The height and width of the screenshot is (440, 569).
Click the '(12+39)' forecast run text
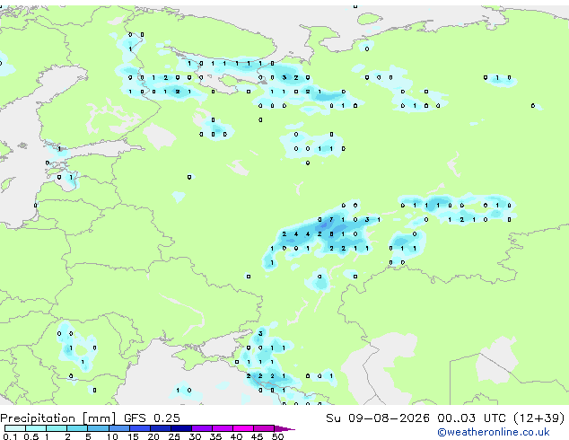click(539, 418)
